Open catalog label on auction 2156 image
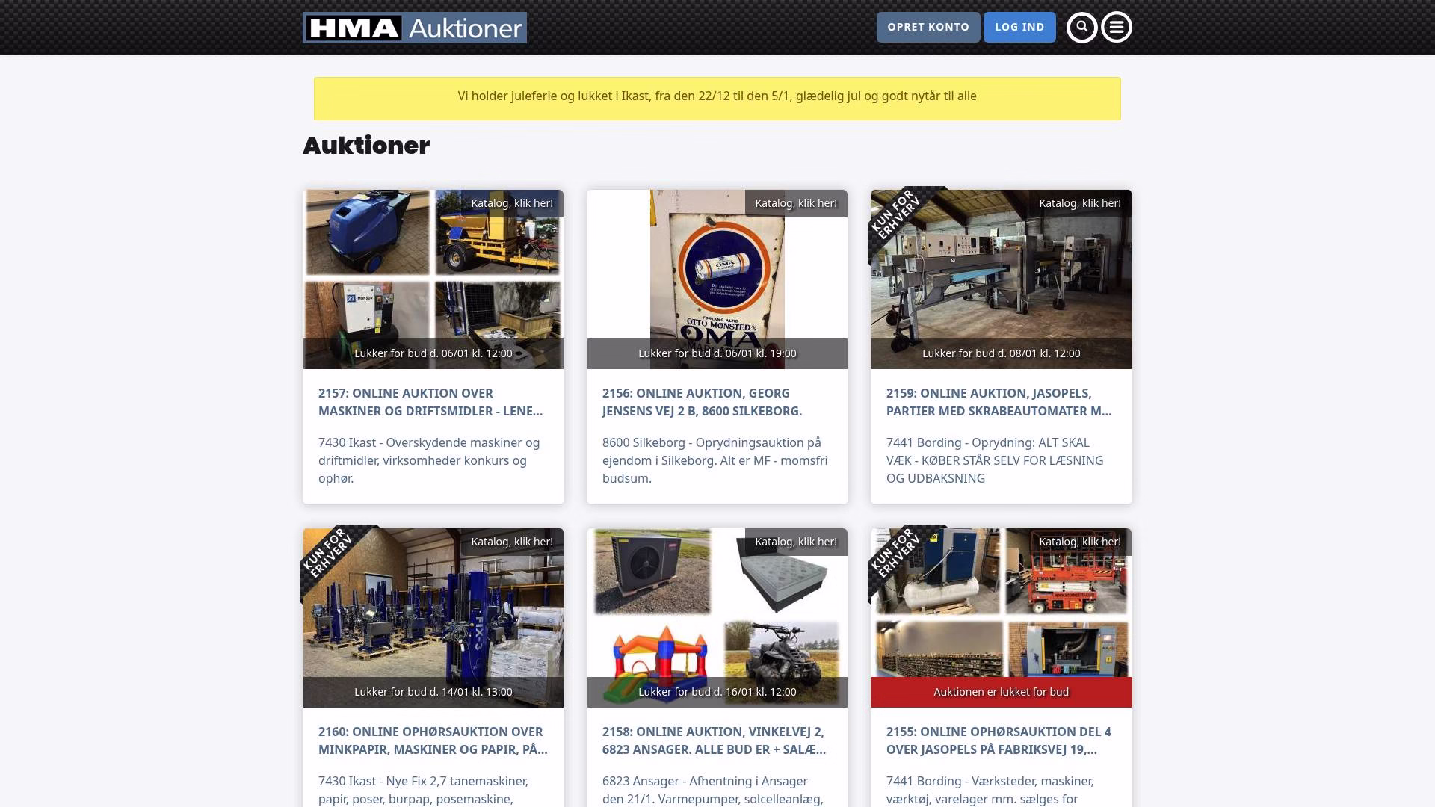 pyautogui.click(x=796, y=203)
